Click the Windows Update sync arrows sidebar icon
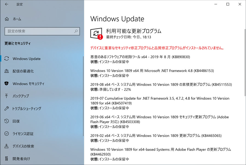This screenshot has height=165, width=246. coord(7,59)
